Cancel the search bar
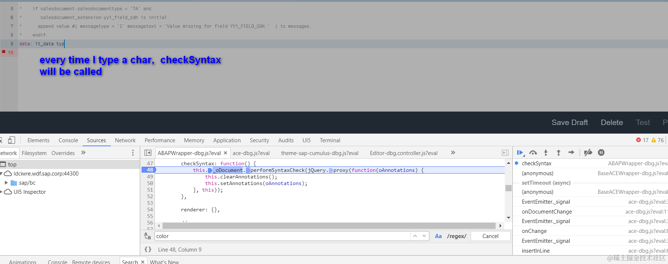Screen dimensions: 668x264 click(x=490, y=236)
